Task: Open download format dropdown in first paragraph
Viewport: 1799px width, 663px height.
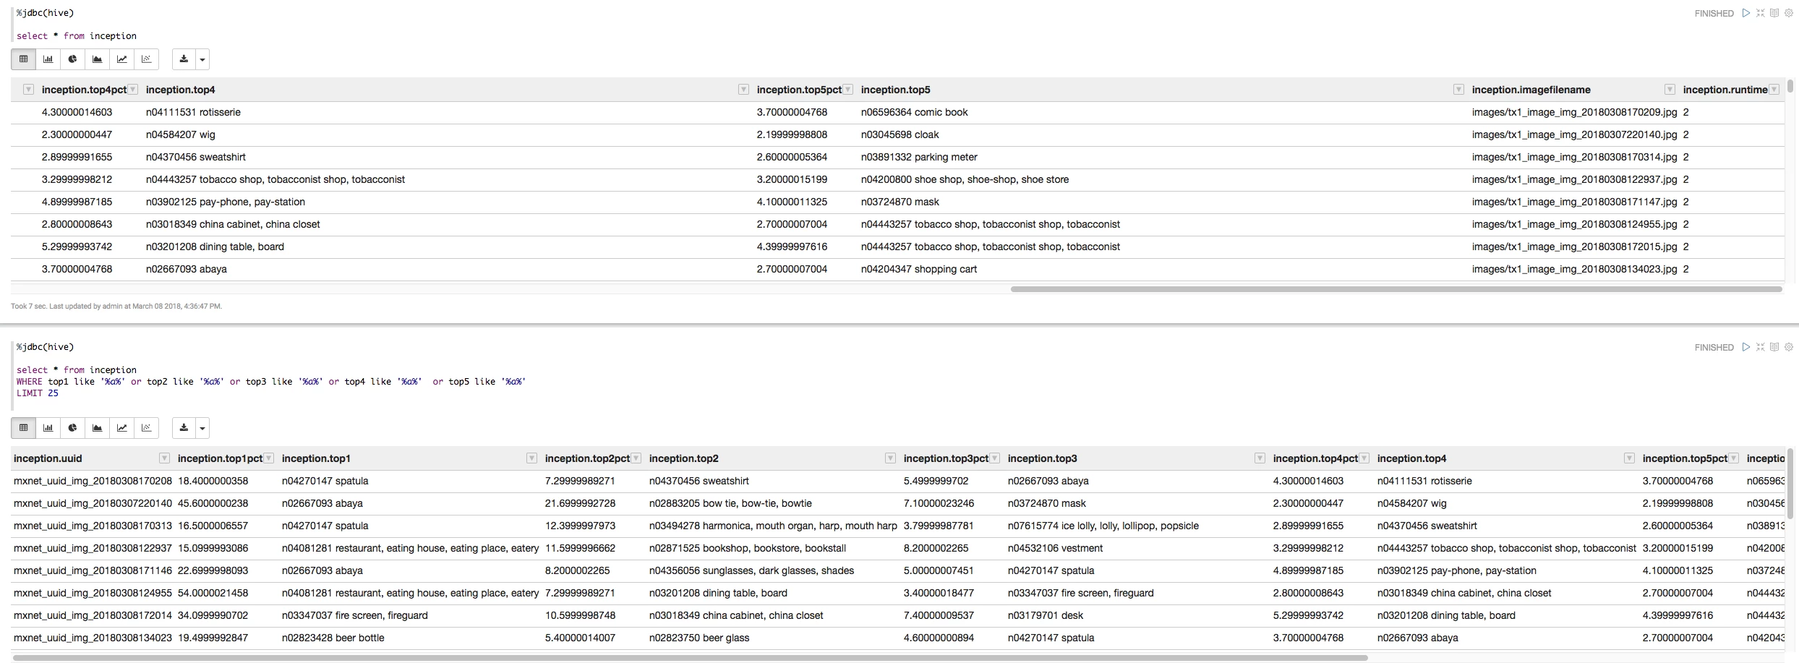Action: pyautogui.click(x=202, y=60)
